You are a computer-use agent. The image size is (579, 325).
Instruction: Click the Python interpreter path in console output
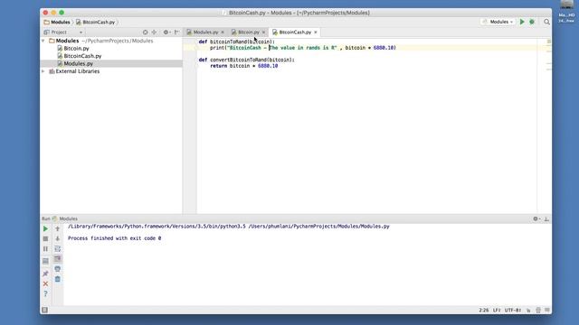[157, 227]
